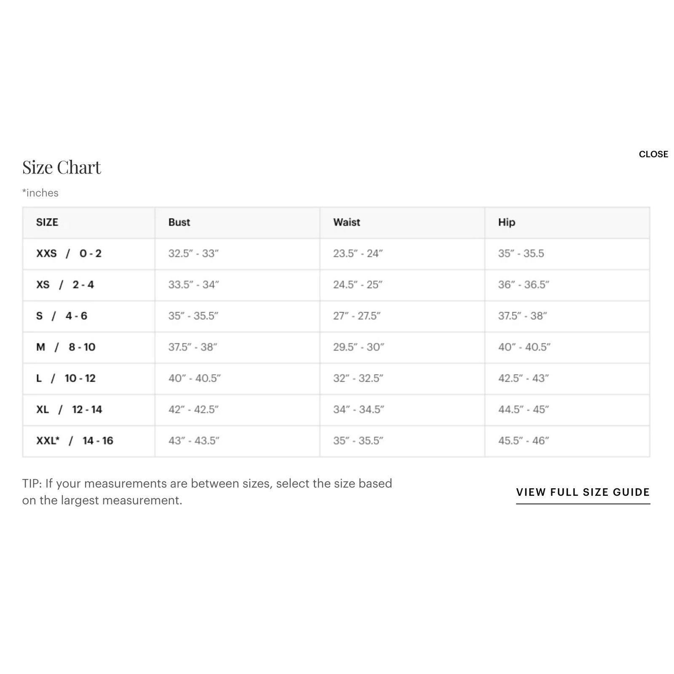Select the M / 8-10 size row label
This screenshot has height=674, width=674.
(x=66, y=347)
